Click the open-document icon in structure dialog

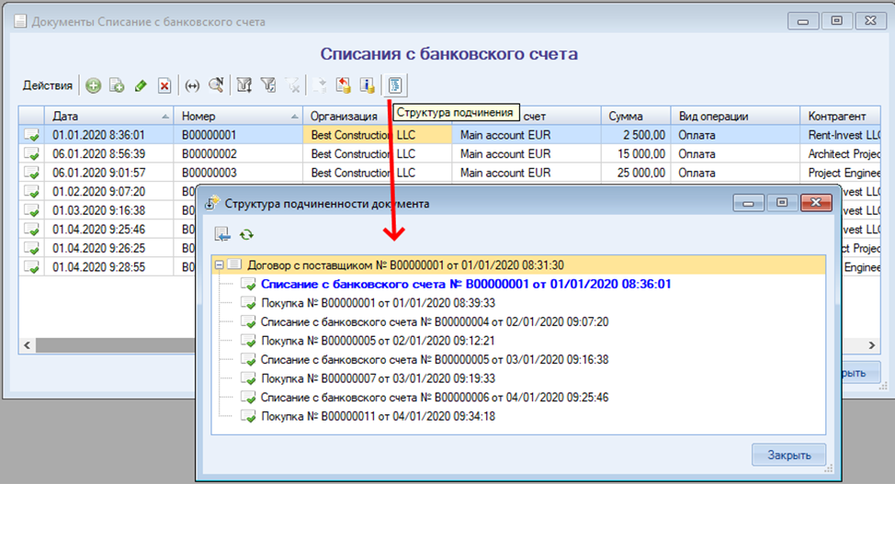point(222,234)
